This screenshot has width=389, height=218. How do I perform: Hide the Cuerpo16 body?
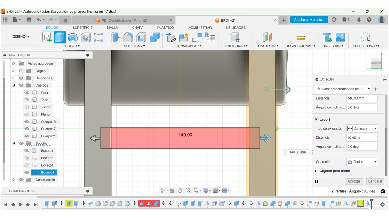(27, 122)
